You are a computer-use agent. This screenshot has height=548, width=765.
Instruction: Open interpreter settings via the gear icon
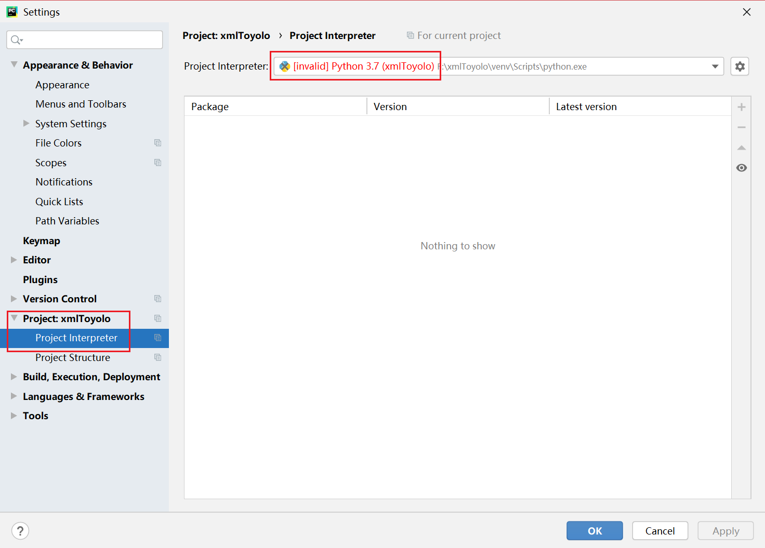(740, 66)
